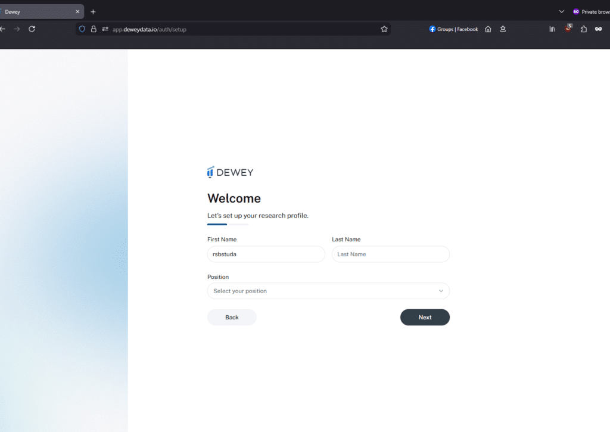Open the tracking protection shield icon
This screenshot has width=610, height=432.
pos(82,29)
